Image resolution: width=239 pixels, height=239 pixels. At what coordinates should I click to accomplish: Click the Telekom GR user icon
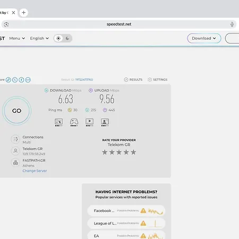coord(15,151)
